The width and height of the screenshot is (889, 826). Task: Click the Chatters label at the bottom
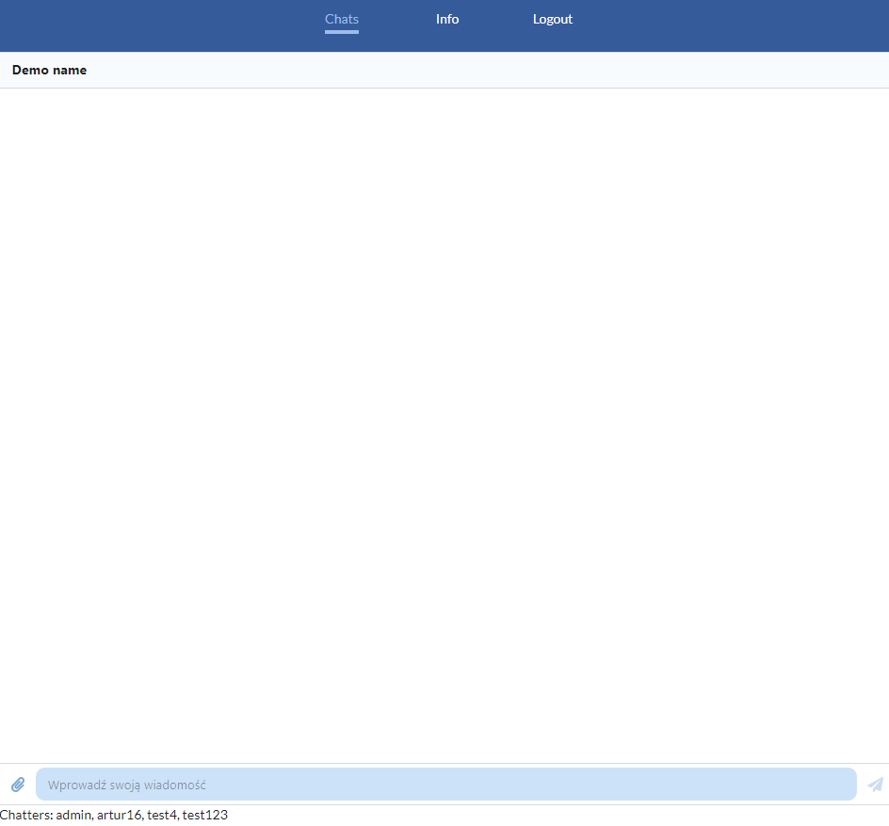point(26,815)
